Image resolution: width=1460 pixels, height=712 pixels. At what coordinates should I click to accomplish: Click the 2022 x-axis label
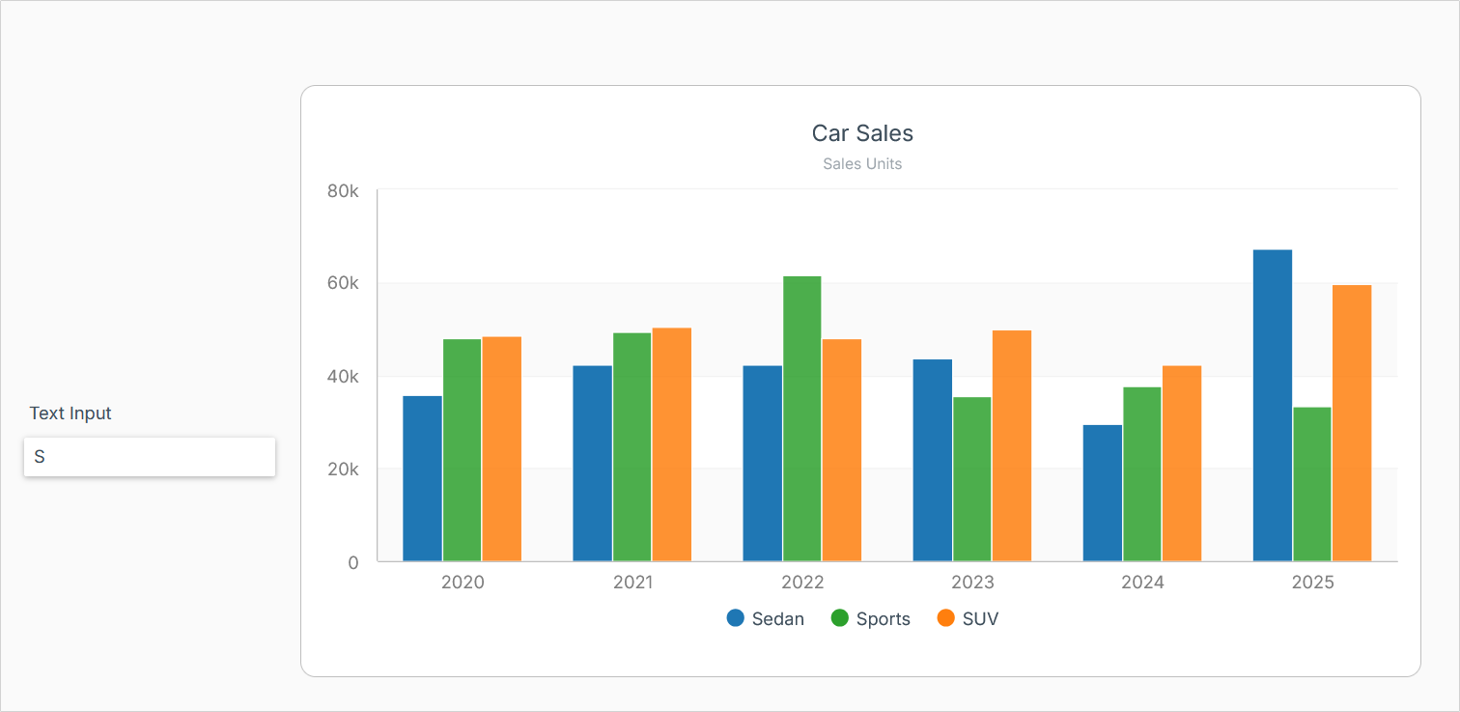(x=802, y=583)
